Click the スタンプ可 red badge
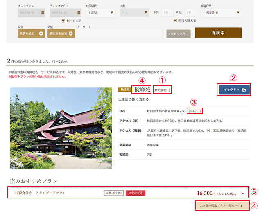This screenshot has height=218, width=262. click(135, 192)
